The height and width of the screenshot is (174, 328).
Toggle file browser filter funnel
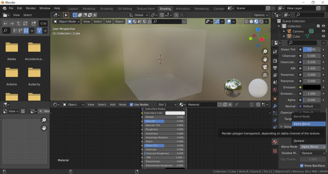(x=39, y=31)
